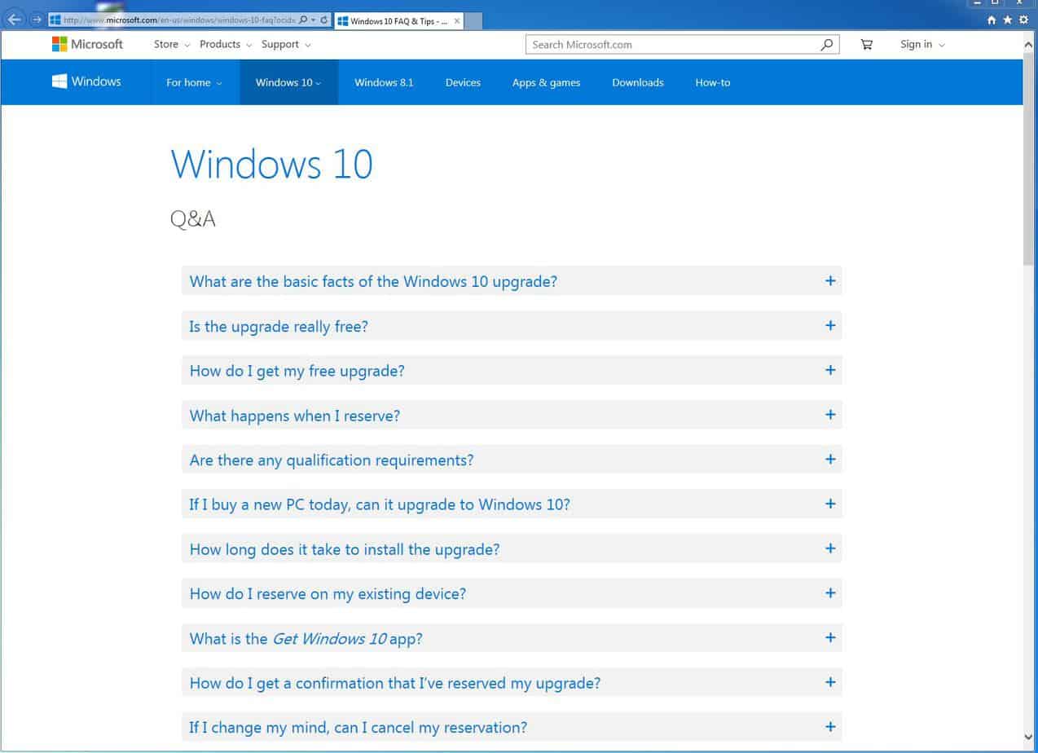The width and height of the screenshot is (1038, 753).
Task: Expand plus for 'Is the upgrade really free?'
Action: (830, 325)
